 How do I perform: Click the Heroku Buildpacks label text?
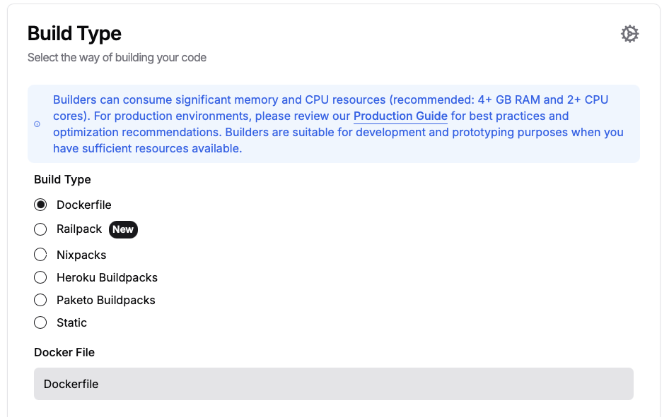point(107,277)
